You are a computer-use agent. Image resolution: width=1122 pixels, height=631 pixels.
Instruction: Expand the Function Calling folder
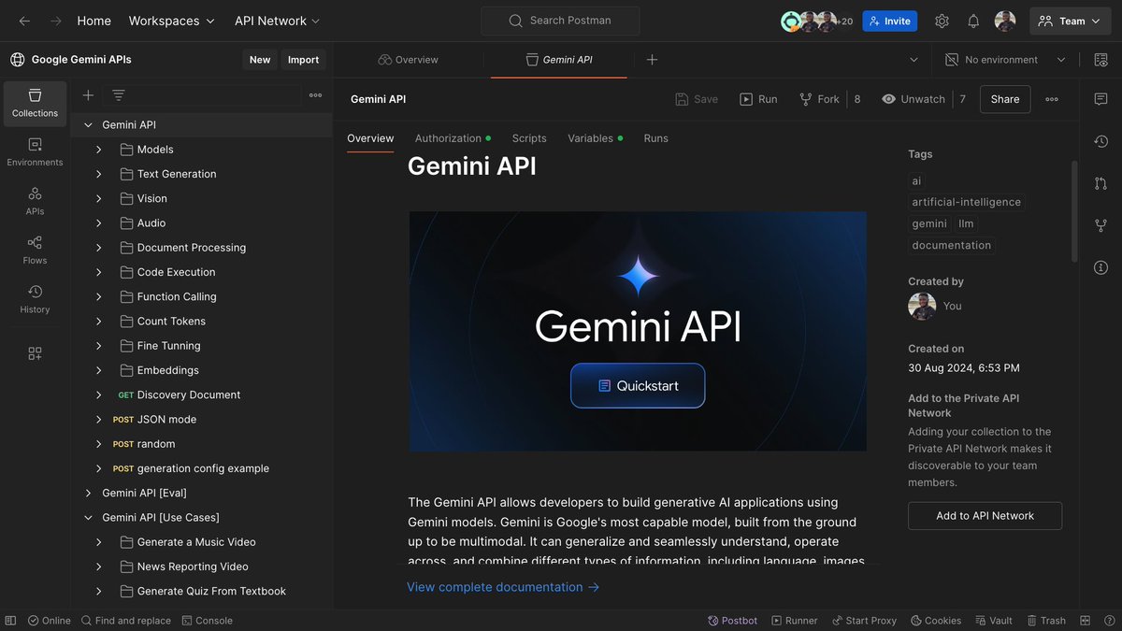(99, 296)
